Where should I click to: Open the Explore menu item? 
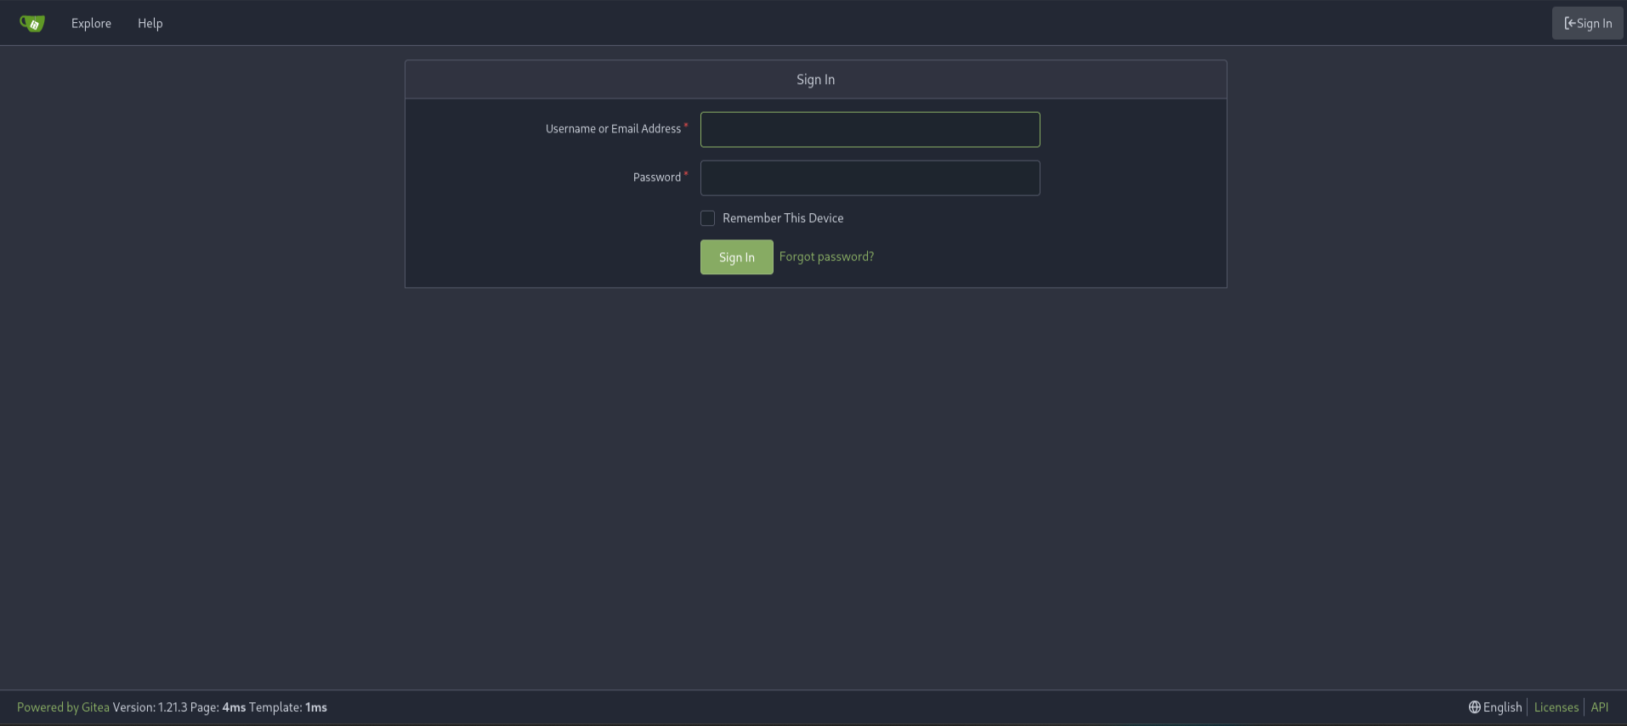pyautogui.click(x=91, y=24)
